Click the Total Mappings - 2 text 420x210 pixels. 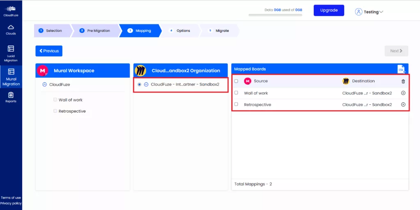[253, 184]
